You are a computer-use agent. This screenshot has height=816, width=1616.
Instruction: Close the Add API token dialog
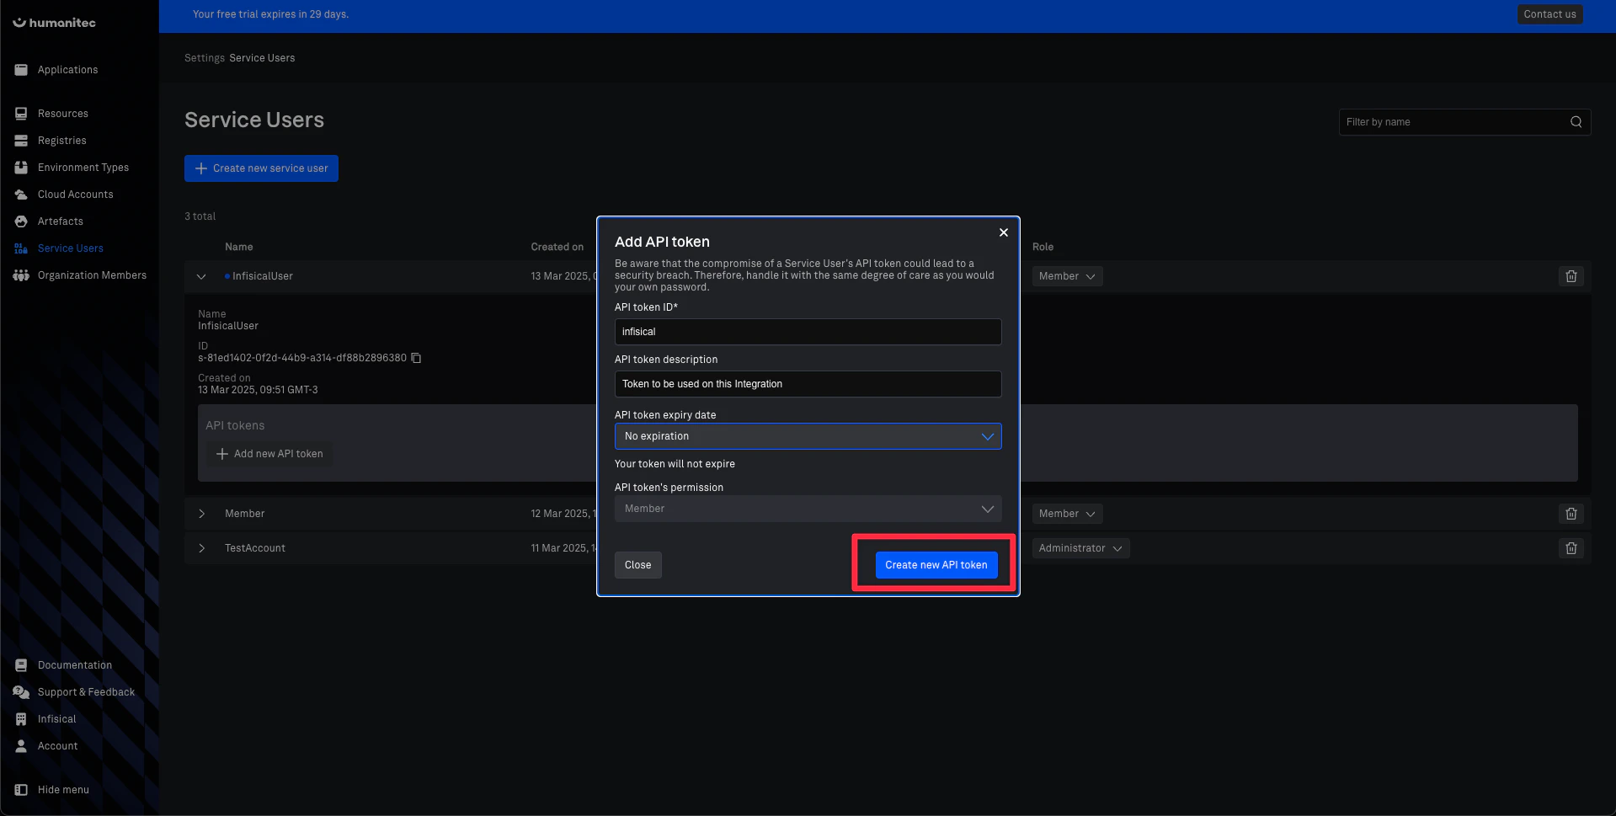click(x=1003, y=232)
